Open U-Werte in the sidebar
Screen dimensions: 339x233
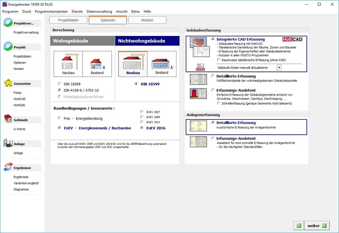tap(19, 129)
